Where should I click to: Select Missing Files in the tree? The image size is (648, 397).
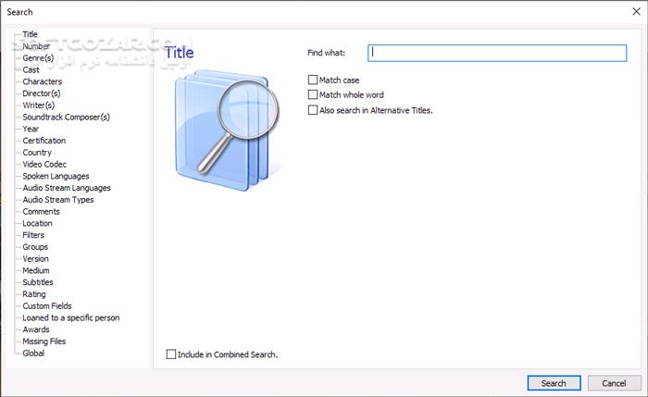tap(44, 341)
